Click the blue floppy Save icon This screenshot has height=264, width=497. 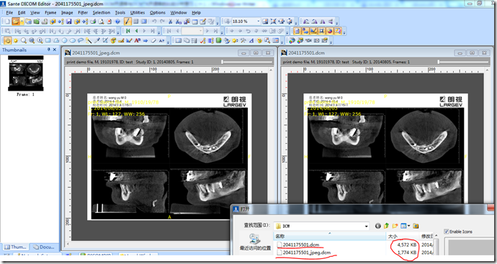point(68,22)
